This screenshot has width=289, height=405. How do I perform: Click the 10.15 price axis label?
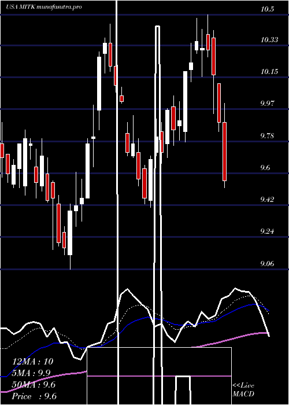269,71
